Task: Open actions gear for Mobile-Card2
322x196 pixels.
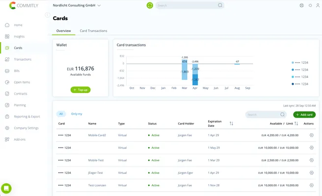Action: (312, 135)
